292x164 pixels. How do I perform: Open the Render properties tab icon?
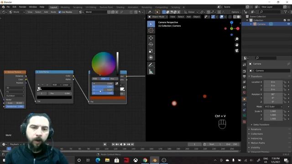[x=245, y=71]
